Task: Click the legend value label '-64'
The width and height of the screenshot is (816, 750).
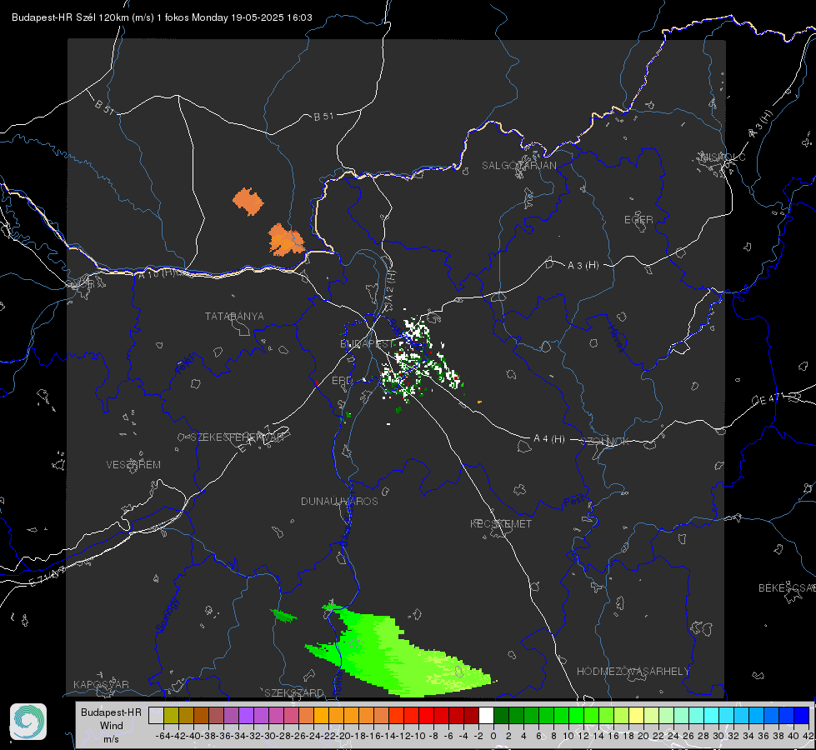Action: click(x=163, y=736)
